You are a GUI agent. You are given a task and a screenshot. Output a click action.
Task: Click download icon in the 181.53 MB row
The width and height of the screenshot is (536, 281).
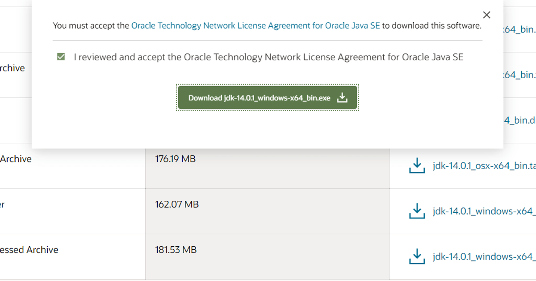417,256
